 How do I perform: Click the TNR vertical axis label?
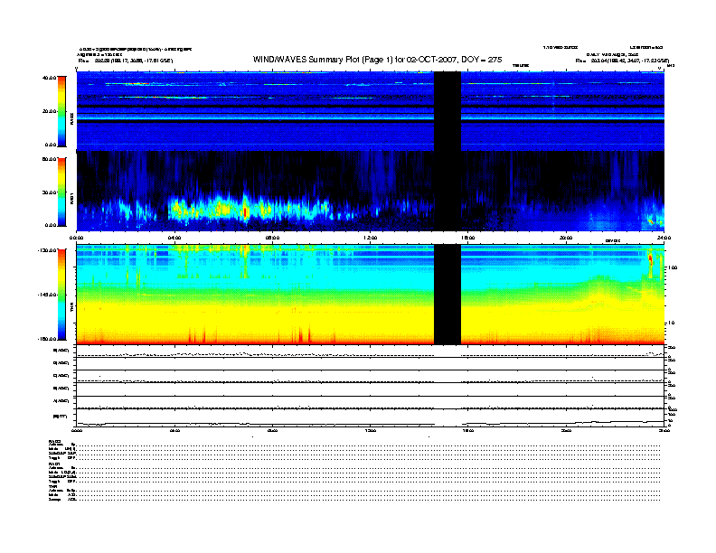pos(71,308)
